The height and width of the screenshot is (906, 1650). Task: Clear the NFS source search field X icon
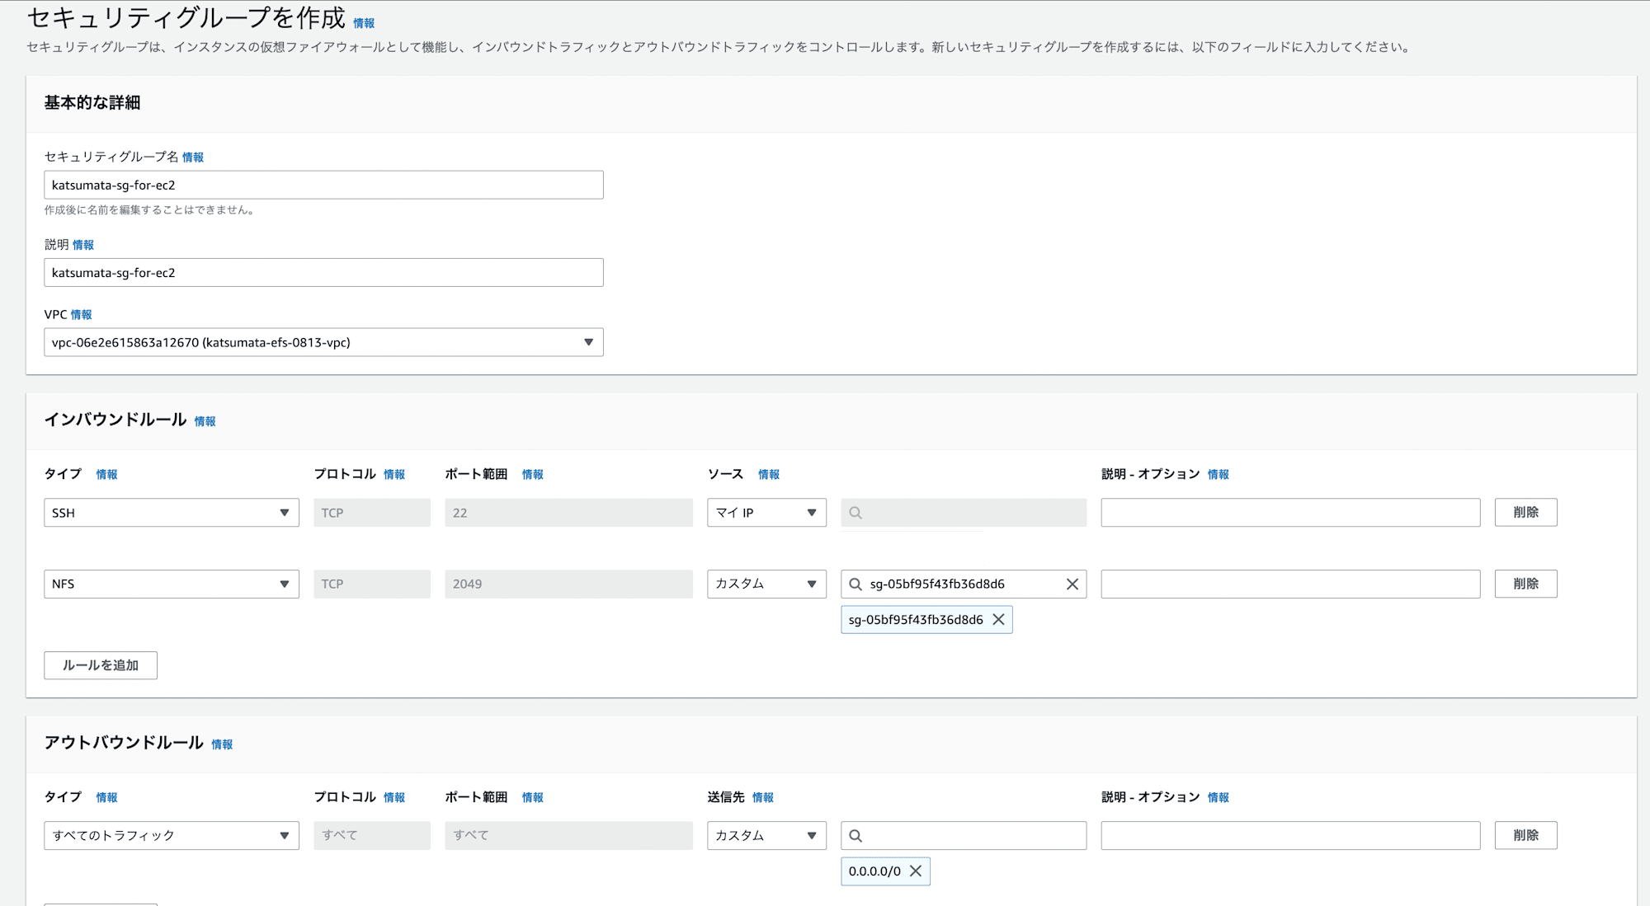click(x=1072, y=584)
